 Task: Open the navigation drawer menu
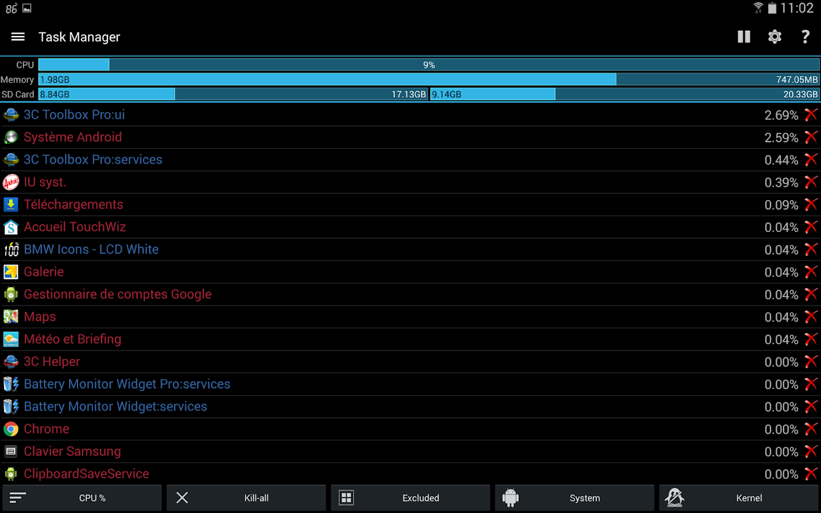[x=18, y=36]
